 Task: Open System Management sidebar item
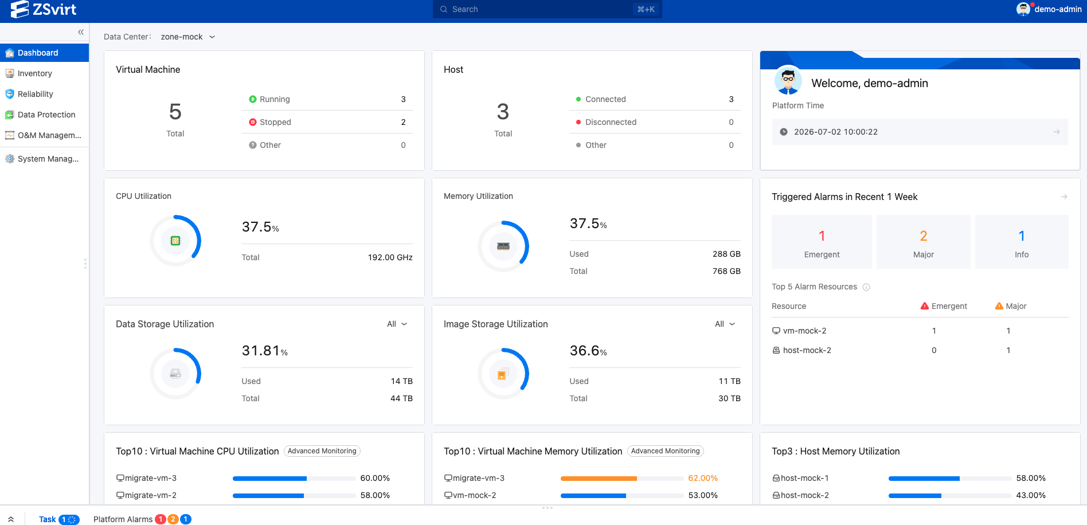point(45,159)
